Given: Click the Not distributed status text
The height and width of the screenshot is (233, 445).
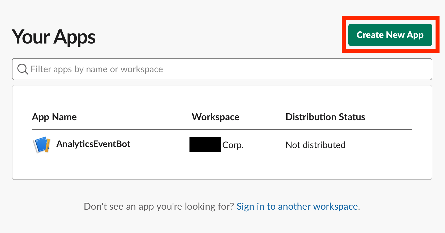Looking at the screenshot, I should 315,145.
